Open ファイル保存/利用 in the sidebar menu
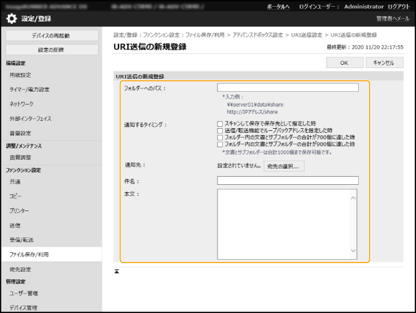416x313 pixels. 29,254
